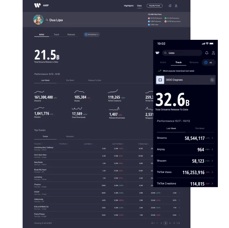This screenshot has width=229, height=228.
Task: Select the Releases tab under Top Tracks
Action: coord(70,136)
